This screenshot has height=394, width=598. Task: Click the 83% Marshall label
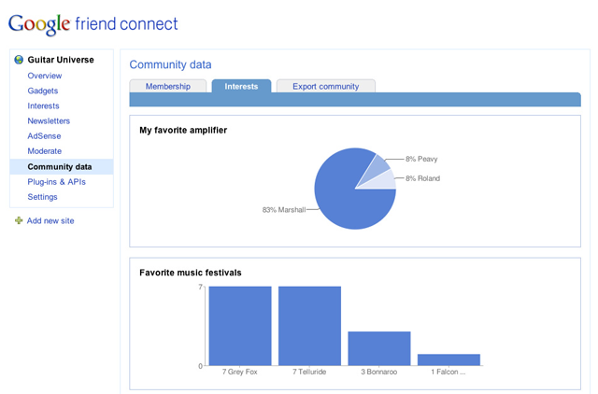[284, 209]
